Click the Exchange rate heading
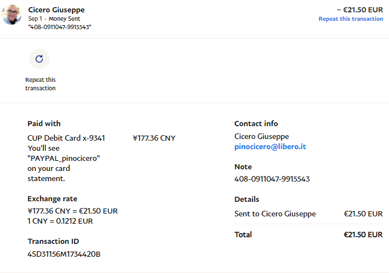 [52, 198]
